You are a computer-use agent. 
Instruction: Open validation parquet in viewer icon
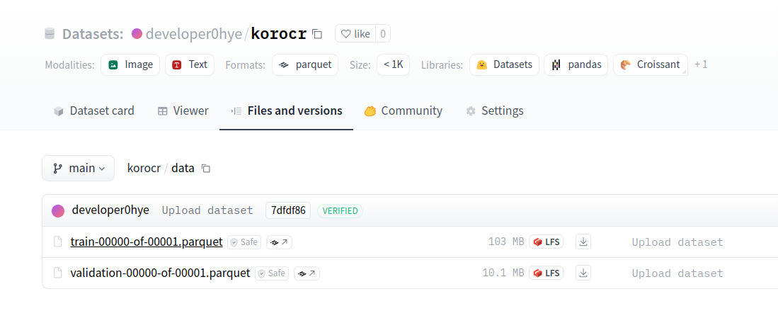[x=307, y=273]
